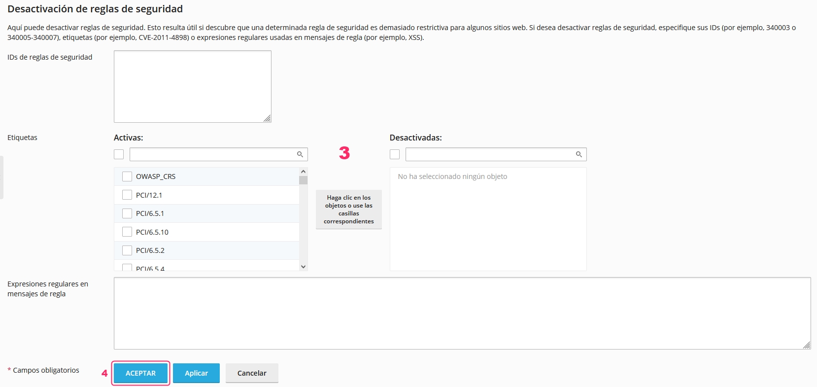The height and width of the screenshot is (387, 817).
Task: Focus the Expresiones regulares textarea
Action: (462, 313)
